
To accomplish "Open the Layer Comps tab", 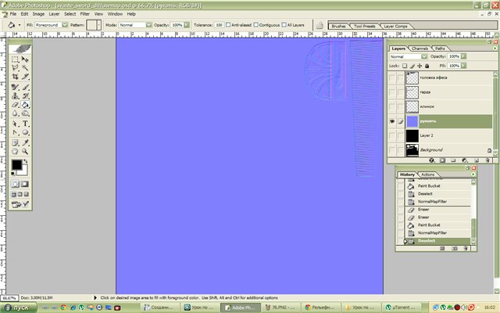I will pos(395,26).
